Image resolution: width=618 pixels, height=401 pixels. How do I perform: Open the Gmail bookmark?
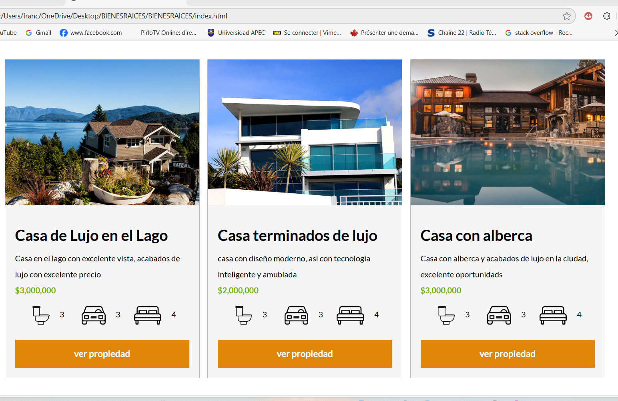coord(39,33)
